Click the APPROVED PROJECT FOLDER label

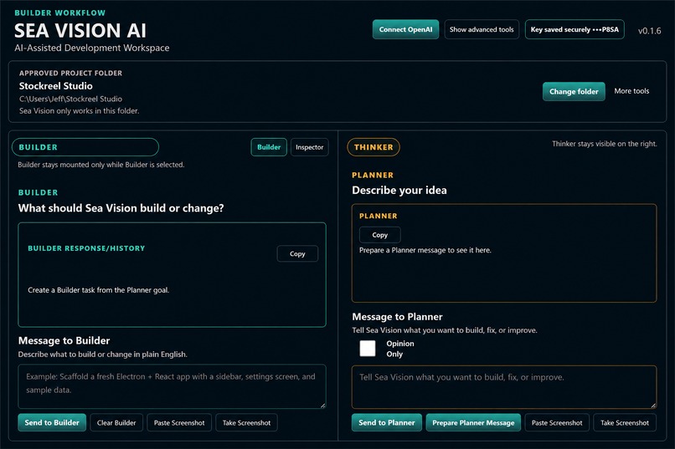(70, 73)
